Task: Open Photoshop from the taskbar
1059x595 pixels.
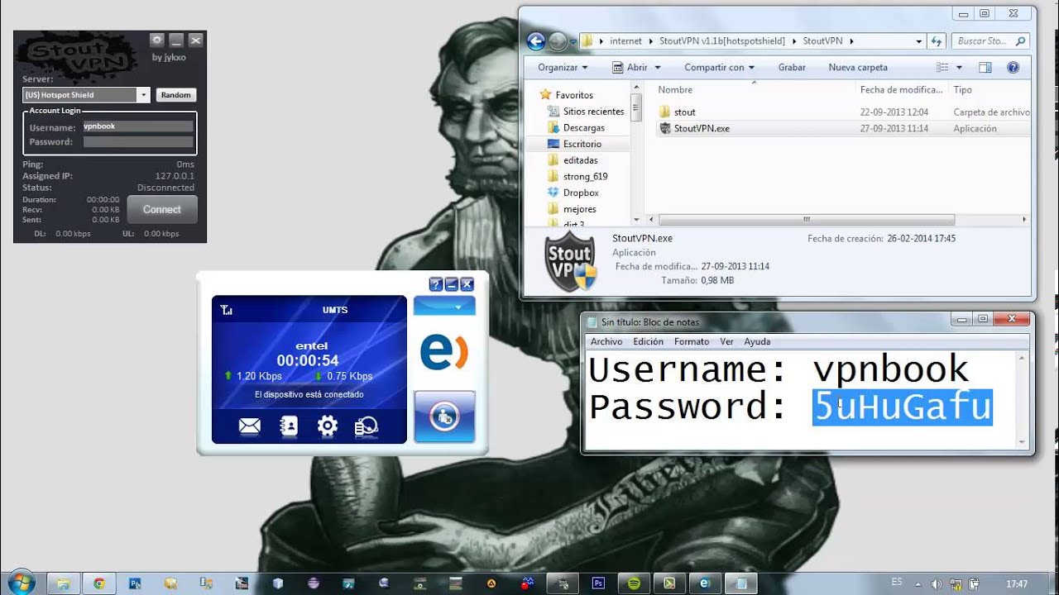Action: [598, 583]
